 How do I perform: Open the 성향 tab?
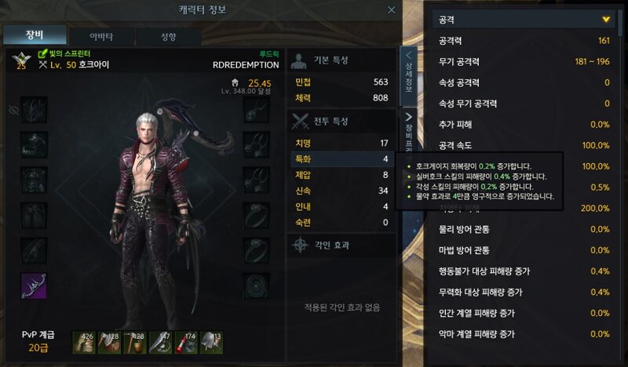coord(168,37)
